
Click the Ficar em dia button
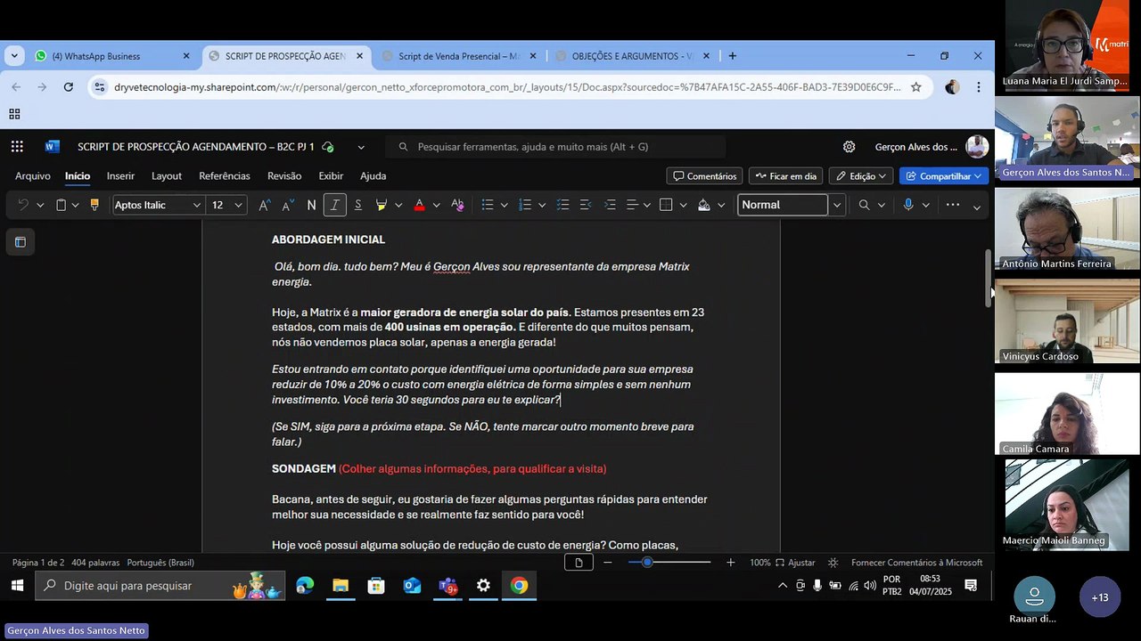click(784, 176)
